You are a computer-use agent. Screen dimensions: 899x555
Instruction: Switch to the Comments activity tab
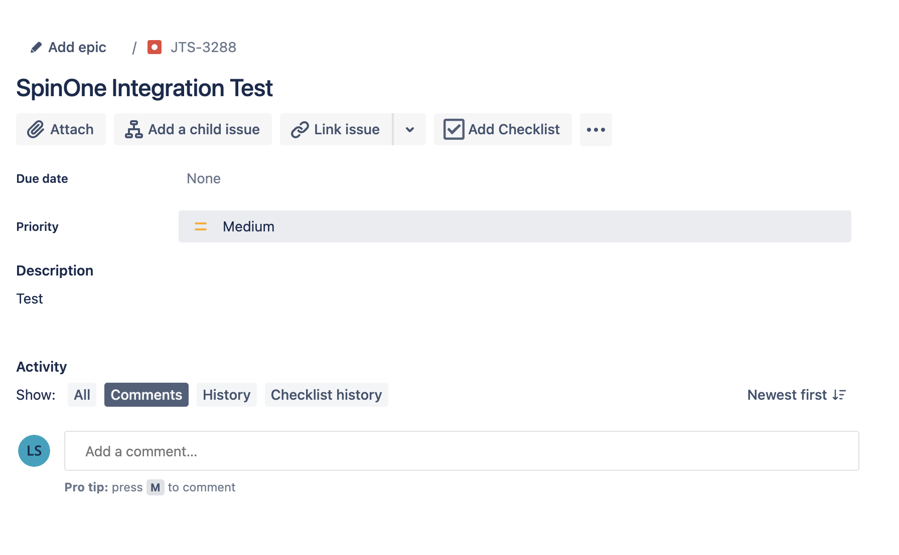pos(146,395)
